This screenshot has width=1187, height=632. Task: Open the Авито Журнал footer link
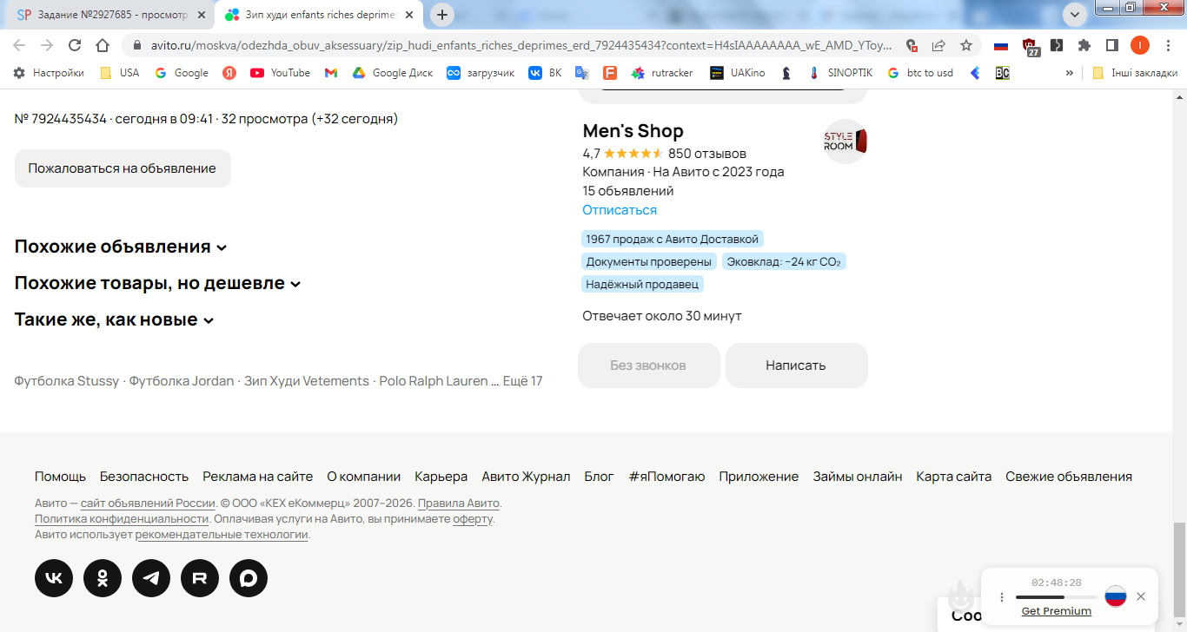[526, 477]
